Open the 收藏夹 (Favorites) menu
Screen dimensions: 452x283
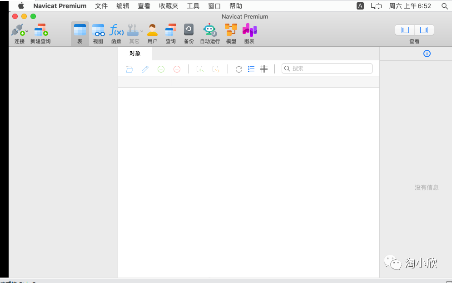click(x=169, y=6)
